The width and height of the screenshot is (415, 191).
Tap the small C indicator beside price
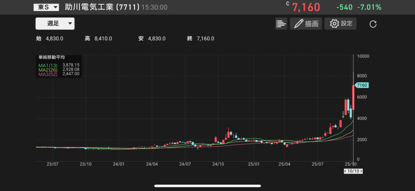point(288,4)
